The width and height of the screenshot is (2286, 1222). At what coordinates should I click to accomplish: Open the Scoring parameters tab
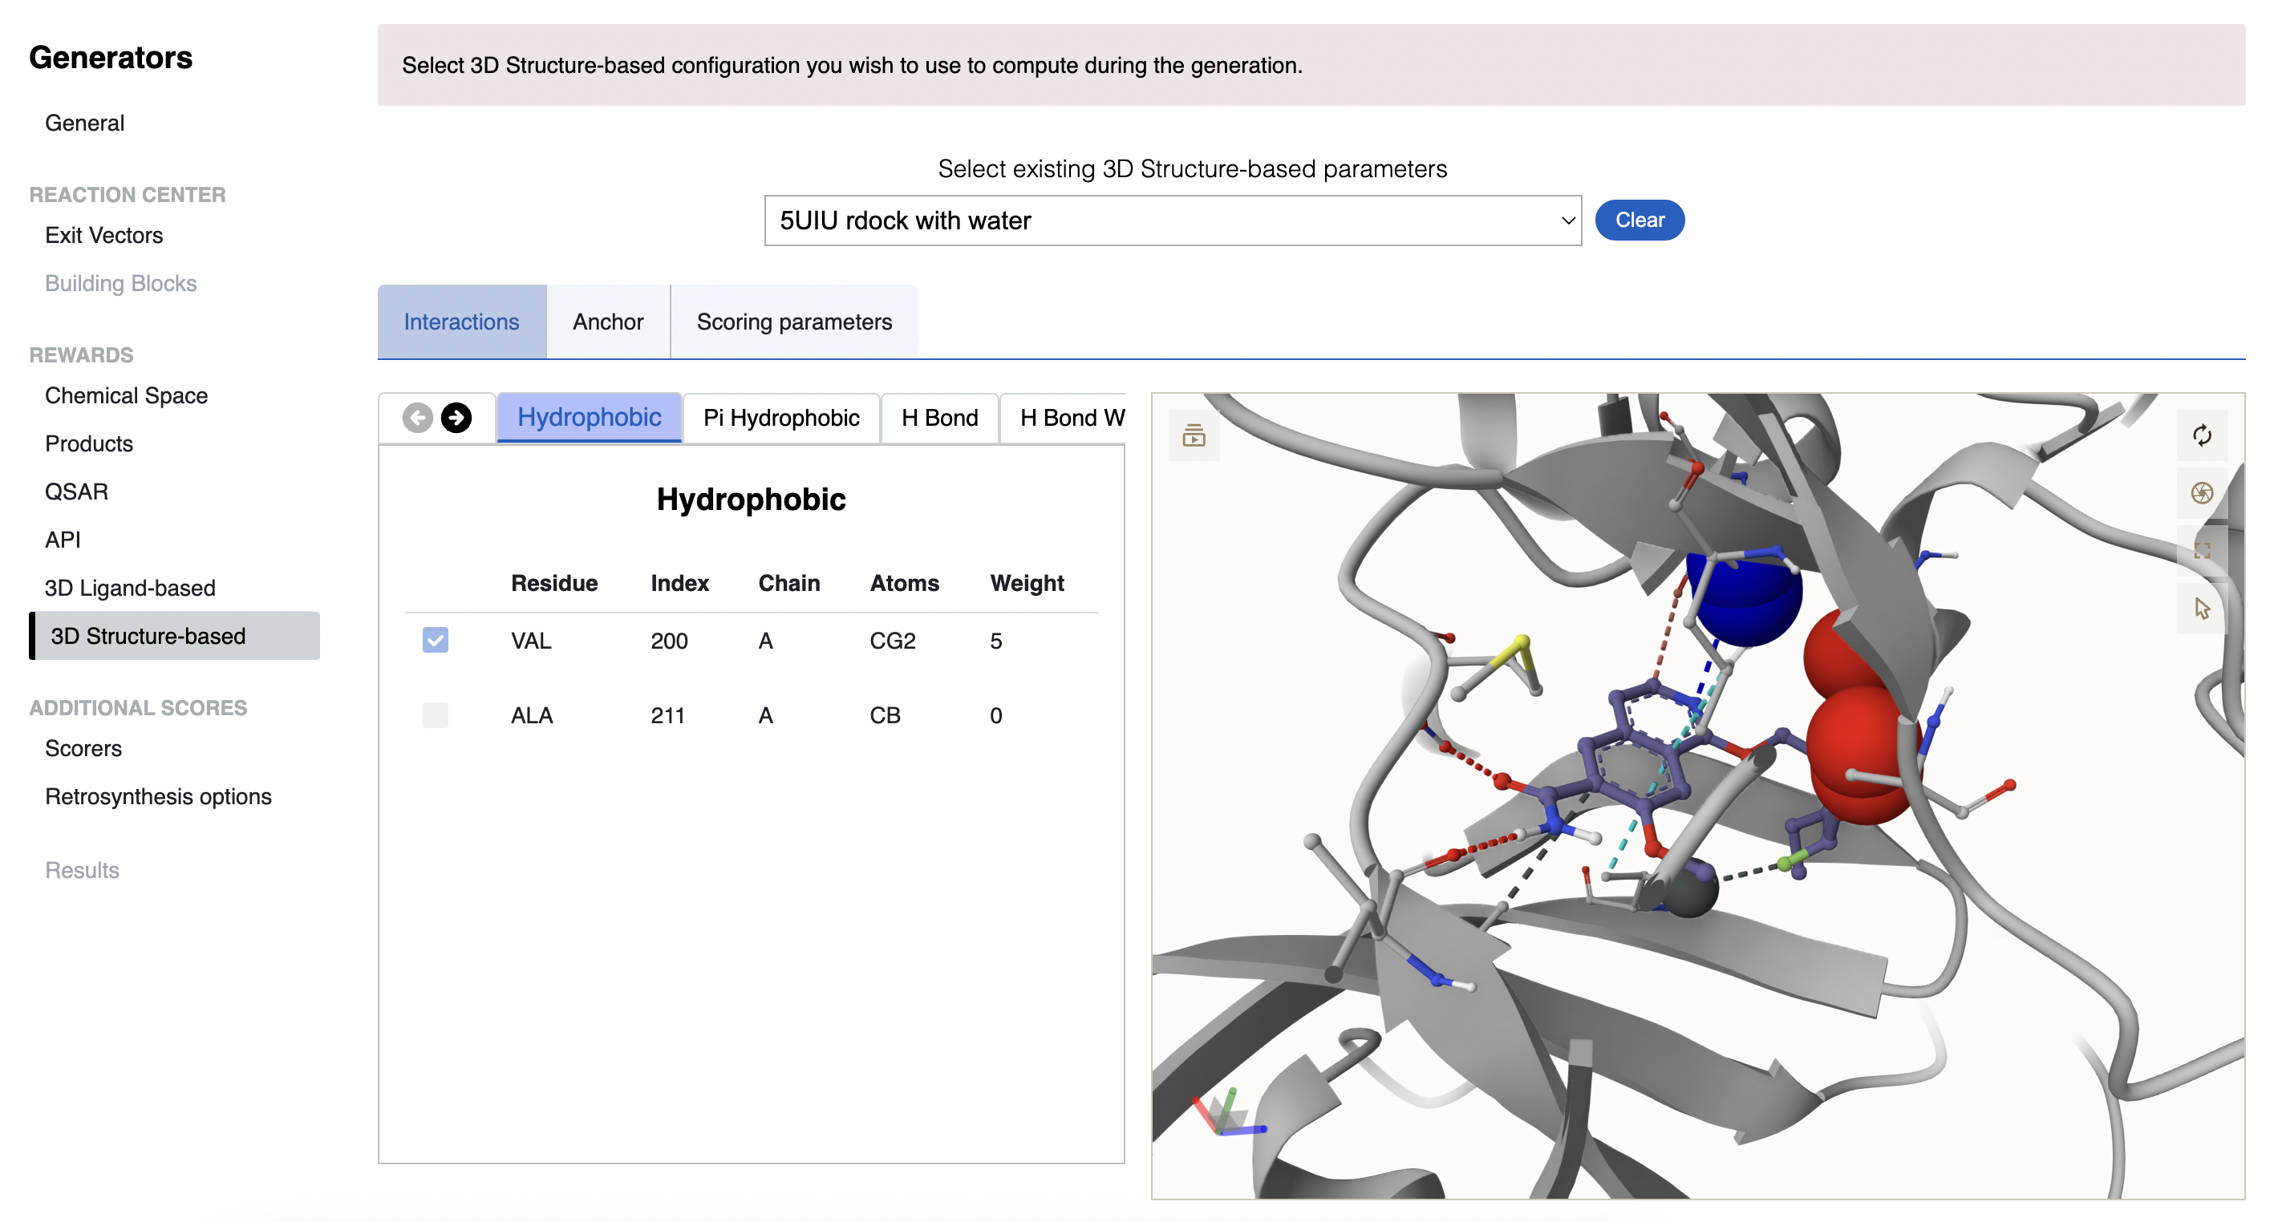coord(793,322)
